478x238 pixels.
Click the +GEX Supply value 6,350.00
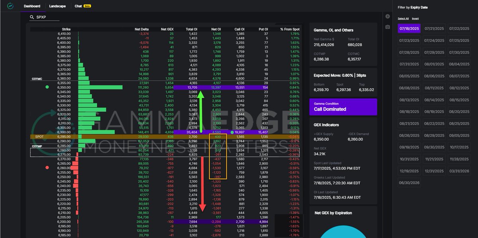click(x=321, y=139)
